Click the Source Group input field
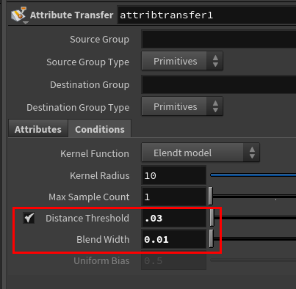The width and height of the screenshot is (296, 289). [219, 39]
